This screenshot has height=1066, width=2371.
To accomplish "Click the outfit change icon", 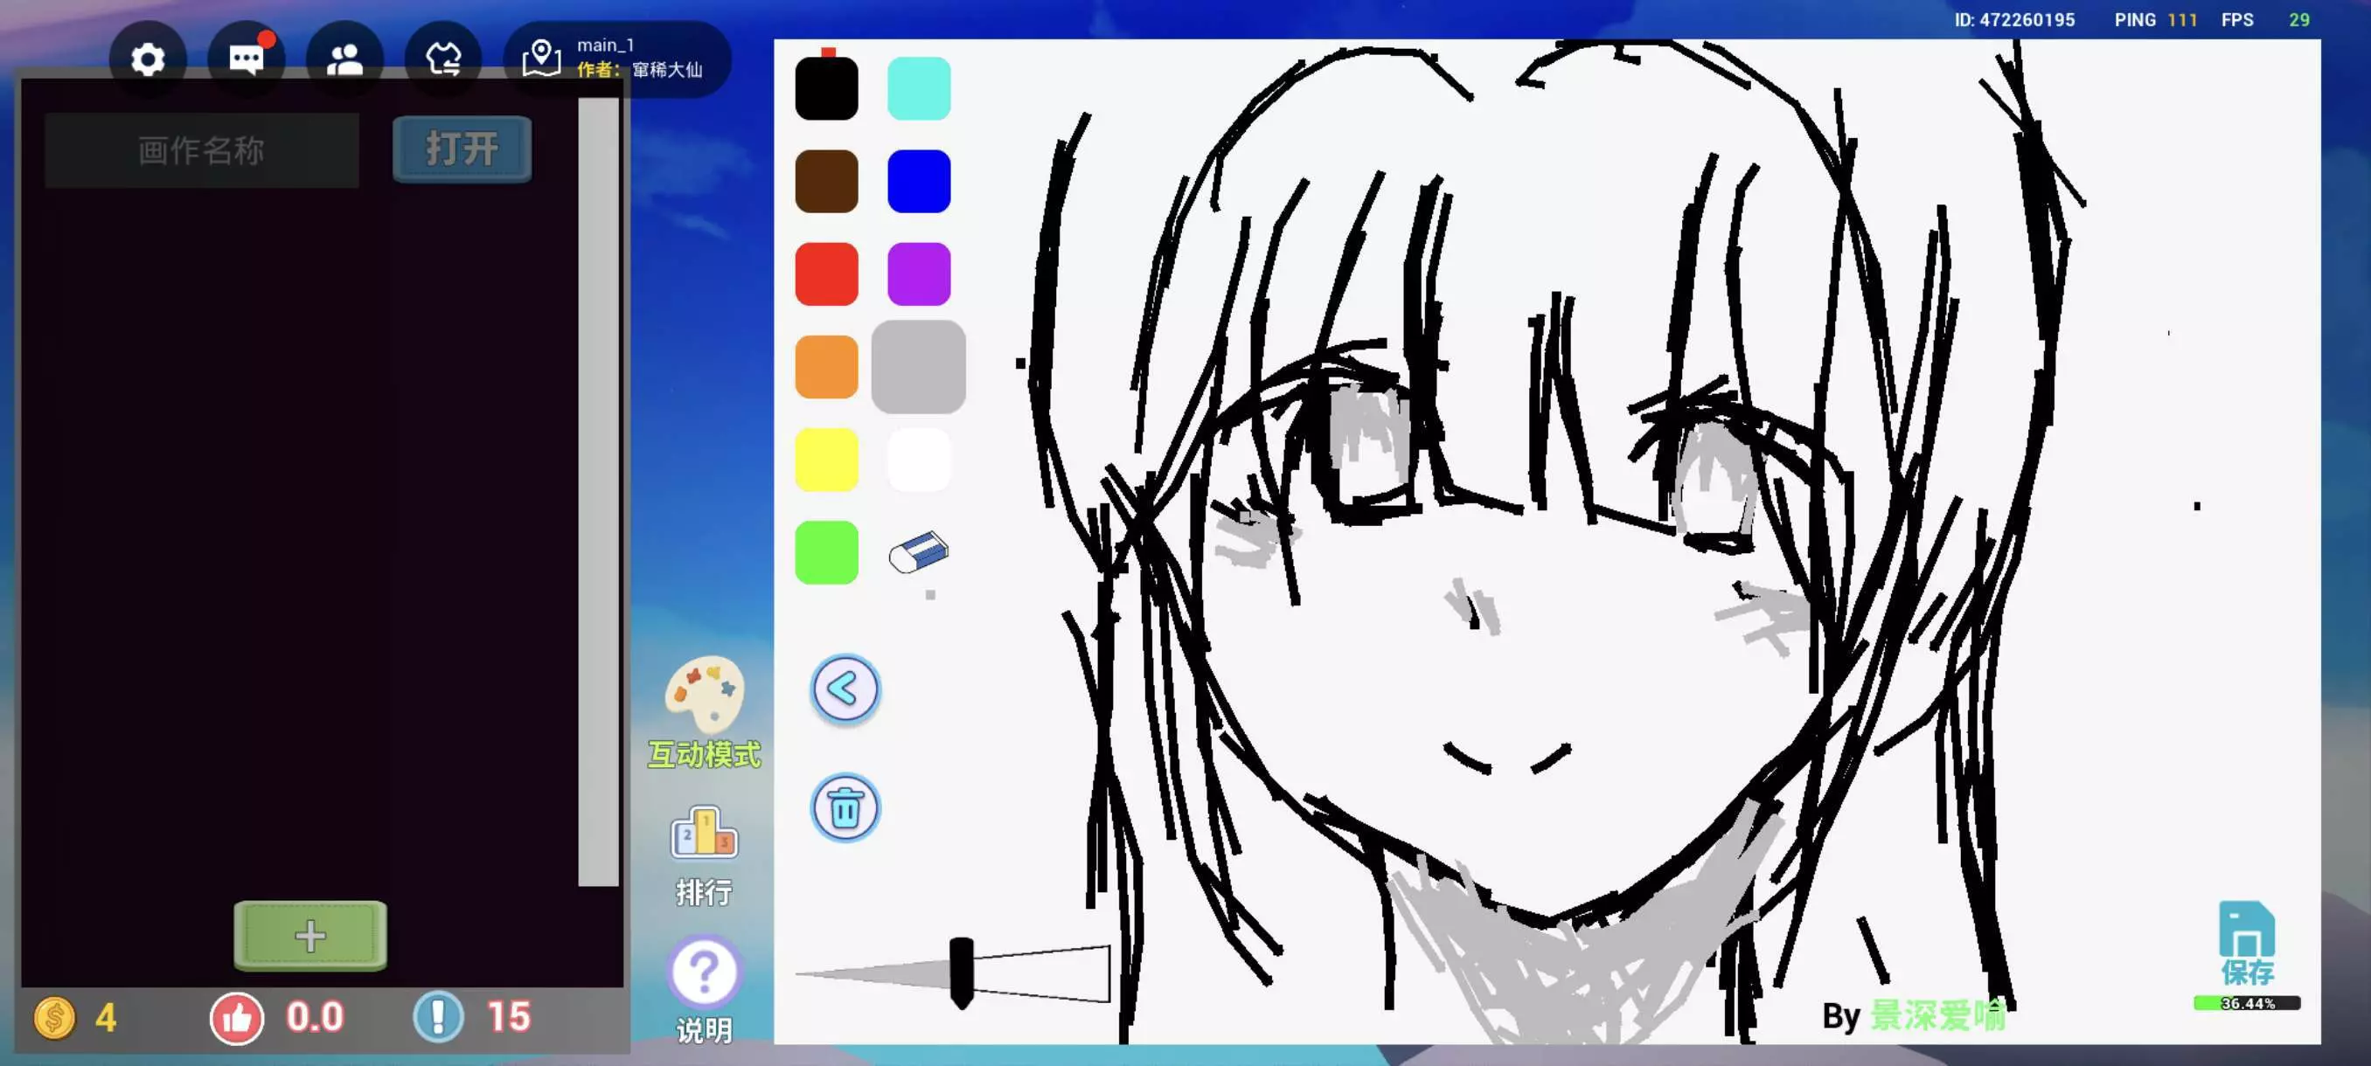I will [442, 59].
